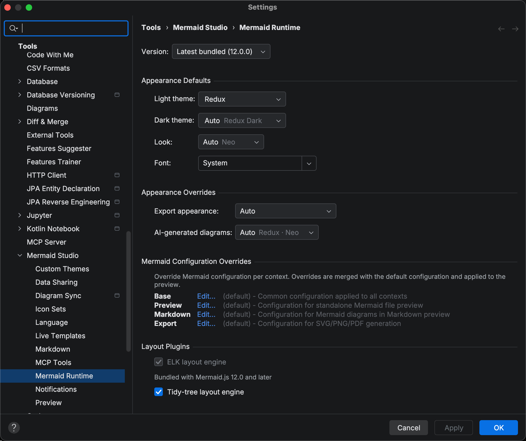The height and width of the screenshot is (441, 526).
Task: Open the Look dropdown
Action: tap(231, 142)
